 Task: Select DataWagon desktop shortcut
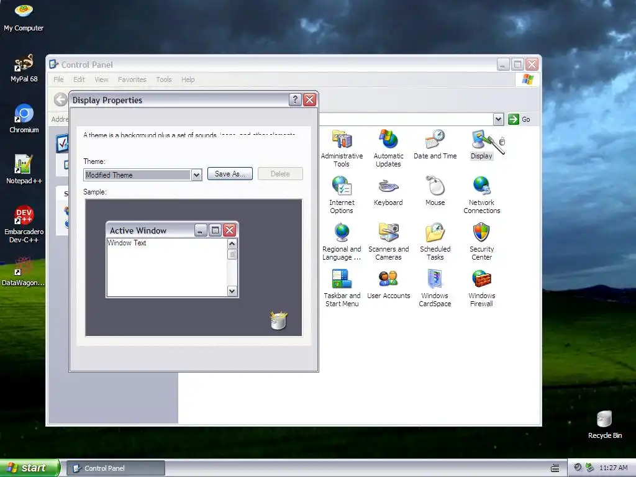point(24,272)
